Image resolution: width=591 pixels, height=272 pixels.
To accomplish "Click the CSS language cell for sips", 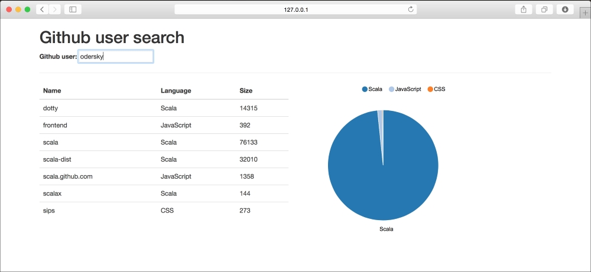I will pos(167,211).
